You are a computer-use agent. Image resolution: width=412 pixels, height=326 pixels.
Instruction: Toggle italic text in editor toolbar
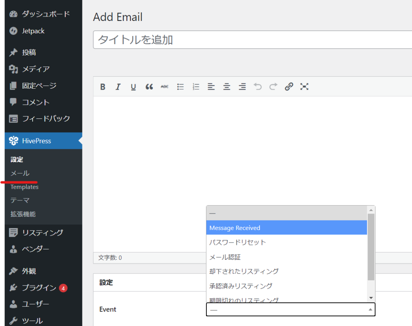(118, 87)
